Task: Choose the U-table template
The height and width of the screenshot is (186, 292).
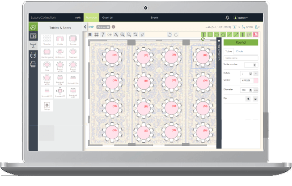Action: 60,40
